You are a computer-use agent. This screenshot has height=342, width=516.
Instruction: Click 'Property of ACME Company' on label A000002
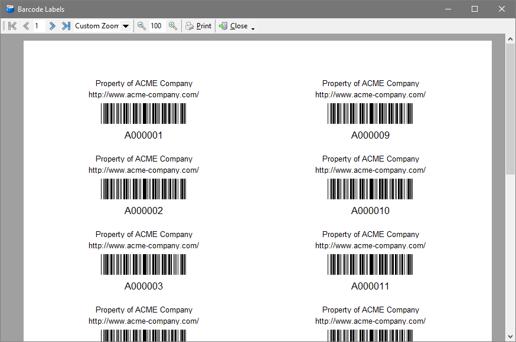click(x=144, y=159)
